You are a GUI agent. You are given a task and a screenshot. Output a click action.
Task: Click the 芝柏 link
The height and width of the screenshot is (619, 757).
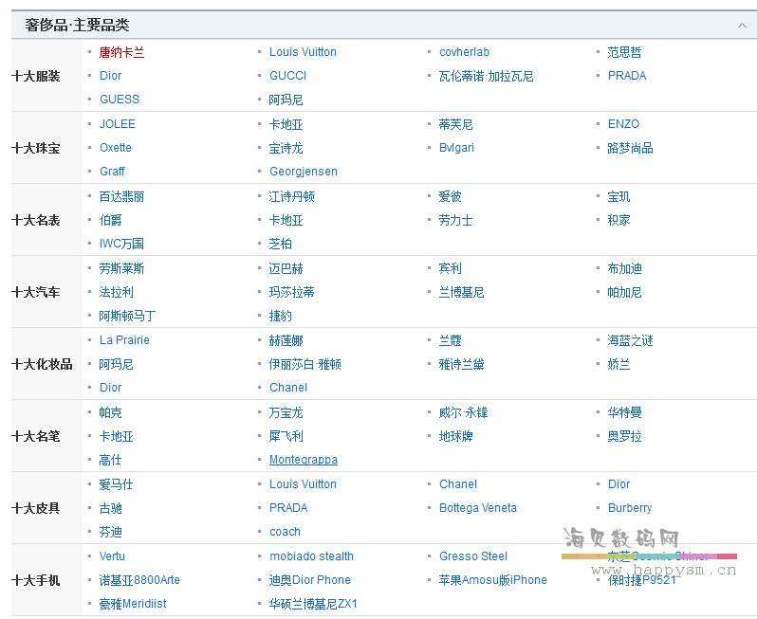pos(281,244)
